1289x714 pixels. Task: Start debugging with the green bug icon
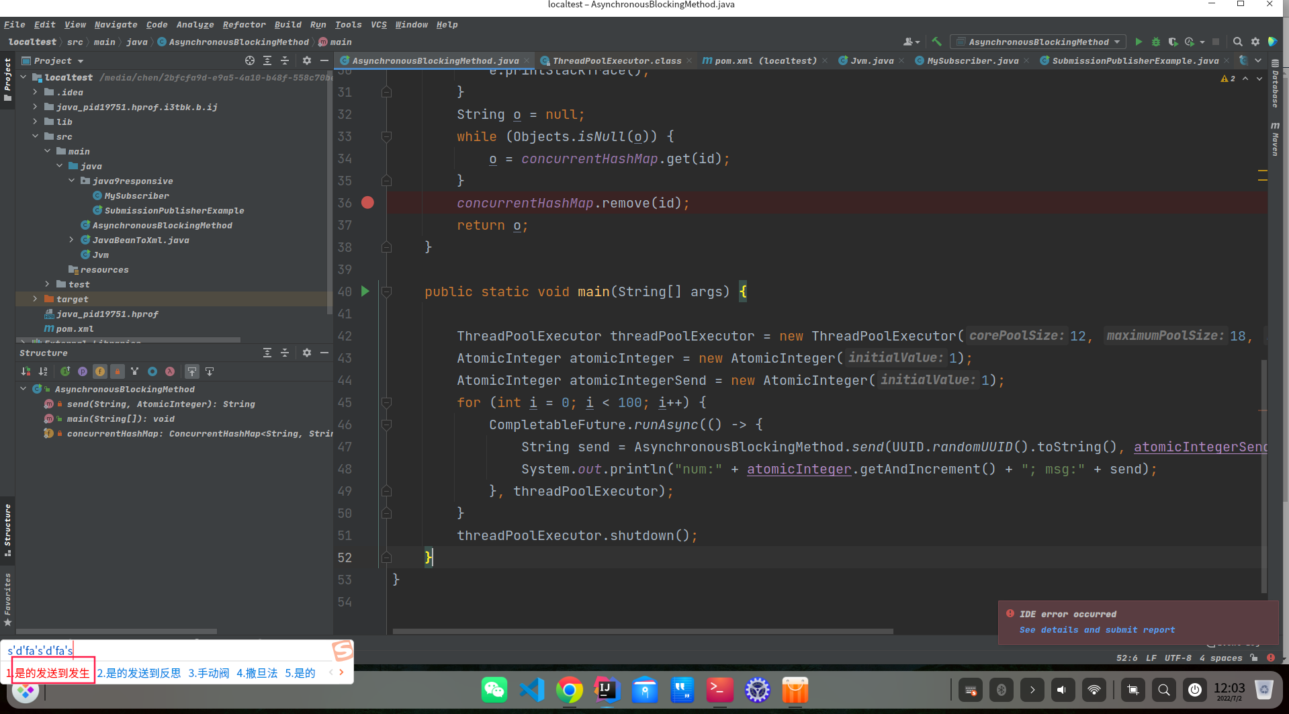pos(1156,42)
